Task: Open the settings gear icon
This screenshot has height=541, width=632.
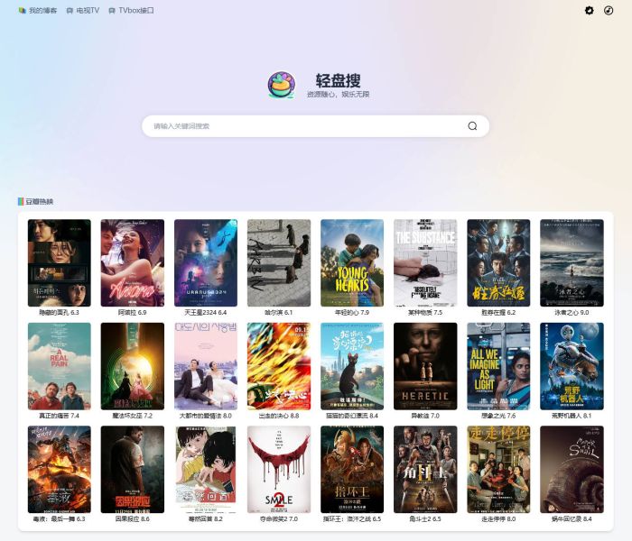Action: pos(589,11)
